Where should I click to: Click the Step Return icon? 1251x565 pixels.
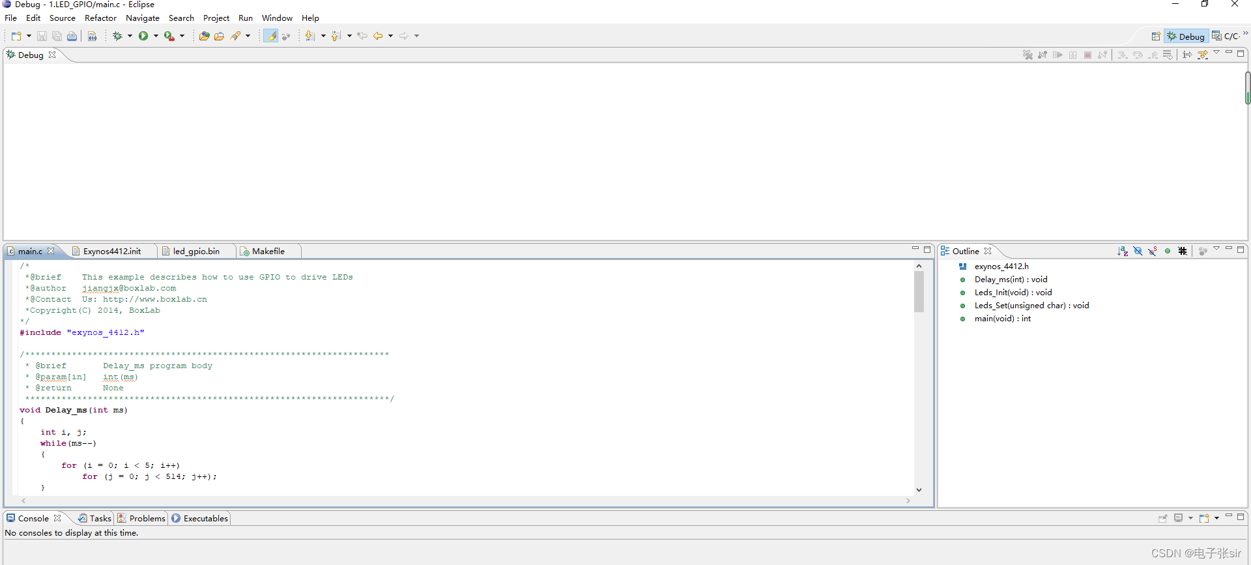click(x=1153, y=55)
